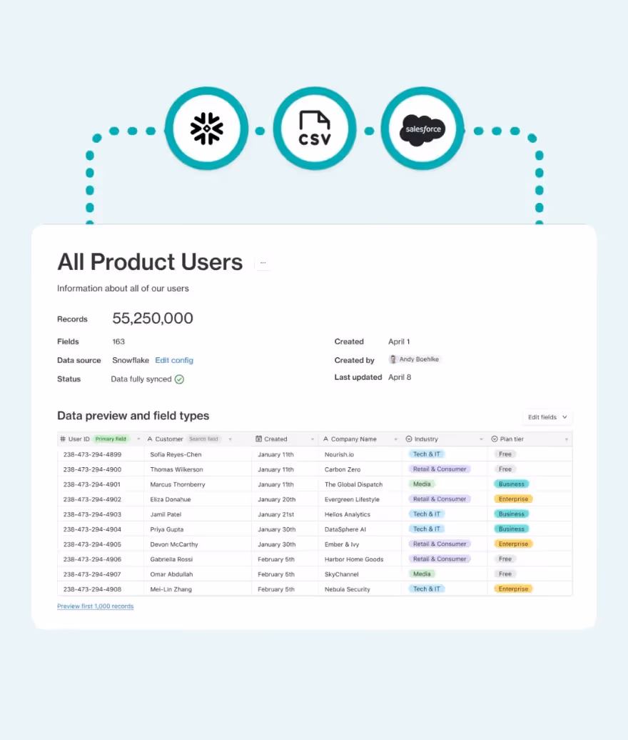Open the Edit config link

(x=174, y=360)
